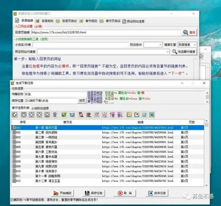This screenshot has width=221, height=206.
Task: Click the chapter list vertical scrollbar
Action: click(x=207, y=154)
